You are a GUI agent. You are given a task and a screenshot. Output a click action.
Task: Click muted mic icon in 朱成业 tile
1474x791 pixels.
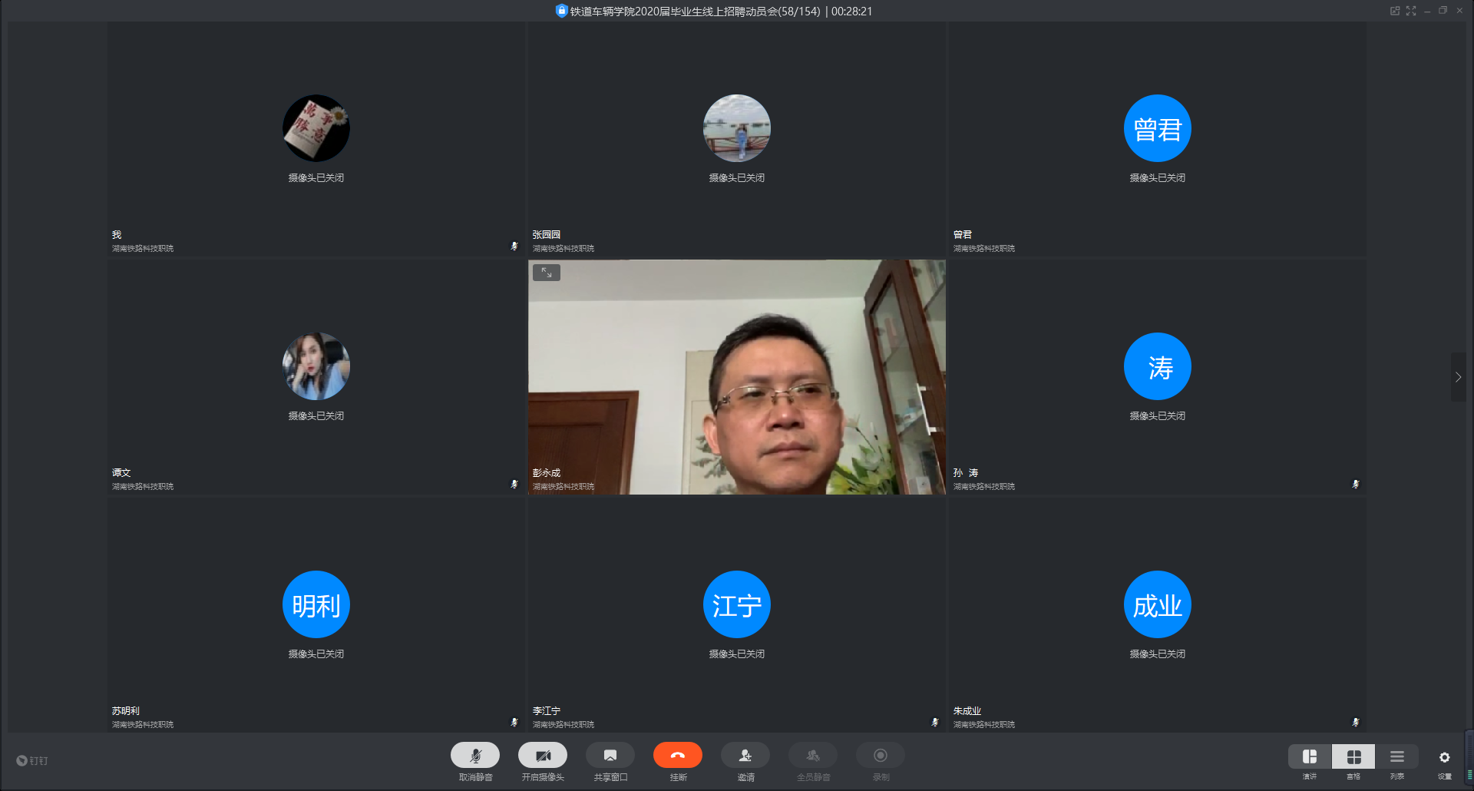[1356, 723]
